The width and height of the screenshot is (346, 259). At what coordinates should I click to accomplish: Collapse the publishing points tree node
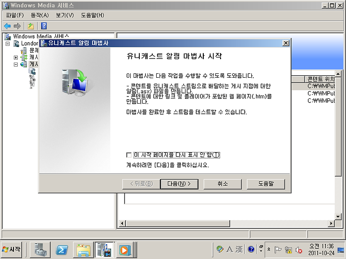click(16, 65)
